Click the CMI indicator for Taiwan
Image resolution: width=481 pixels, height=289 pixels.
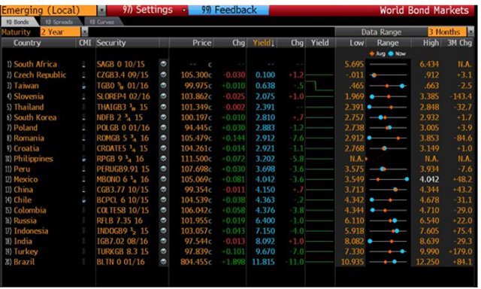click(83, 86)
